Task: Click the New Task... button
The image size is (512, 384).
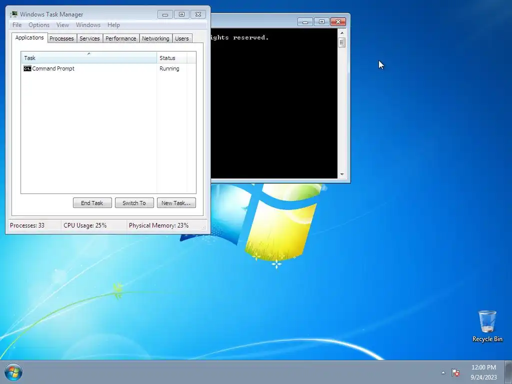Action: (176, 203)
